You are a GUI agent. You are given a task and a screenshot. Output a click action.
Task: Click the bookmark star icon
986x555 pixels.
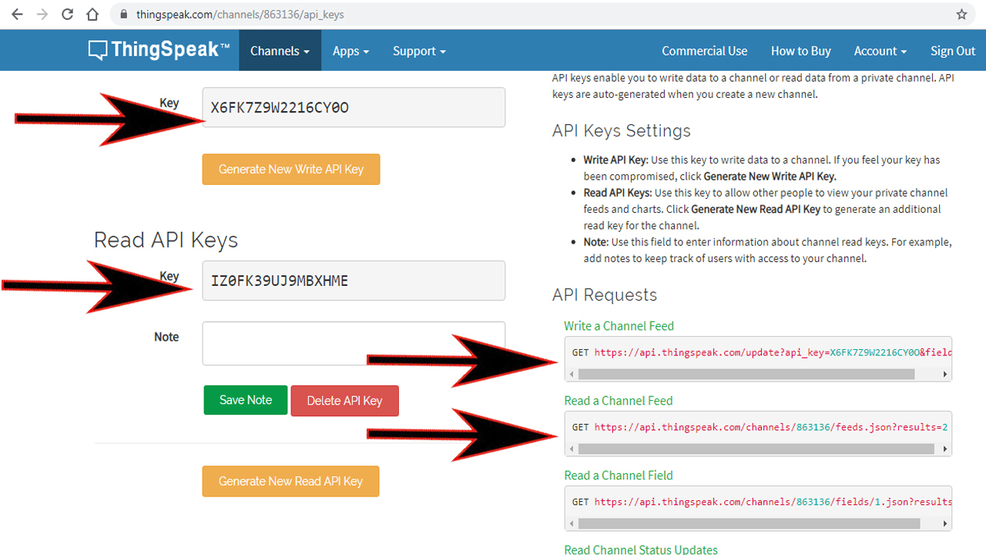pyautogui.click(x=961, y=13)
